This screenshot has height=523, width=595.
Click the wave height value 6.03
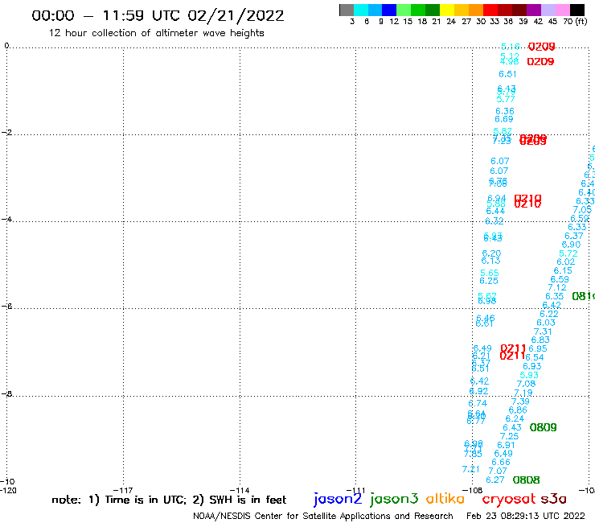click(x=546, y=323)
